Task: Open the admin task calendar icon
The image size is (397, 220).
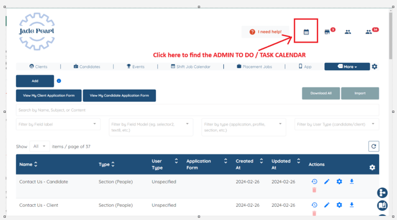Action: 306,32
